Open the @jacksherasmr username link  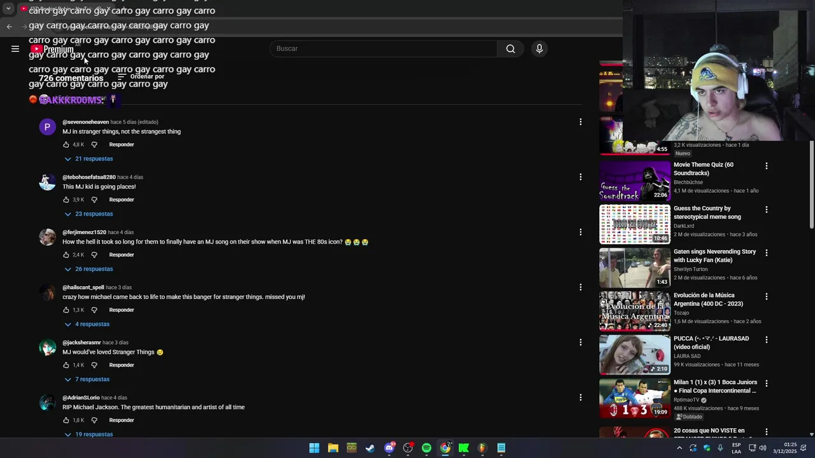coord(81,342)
